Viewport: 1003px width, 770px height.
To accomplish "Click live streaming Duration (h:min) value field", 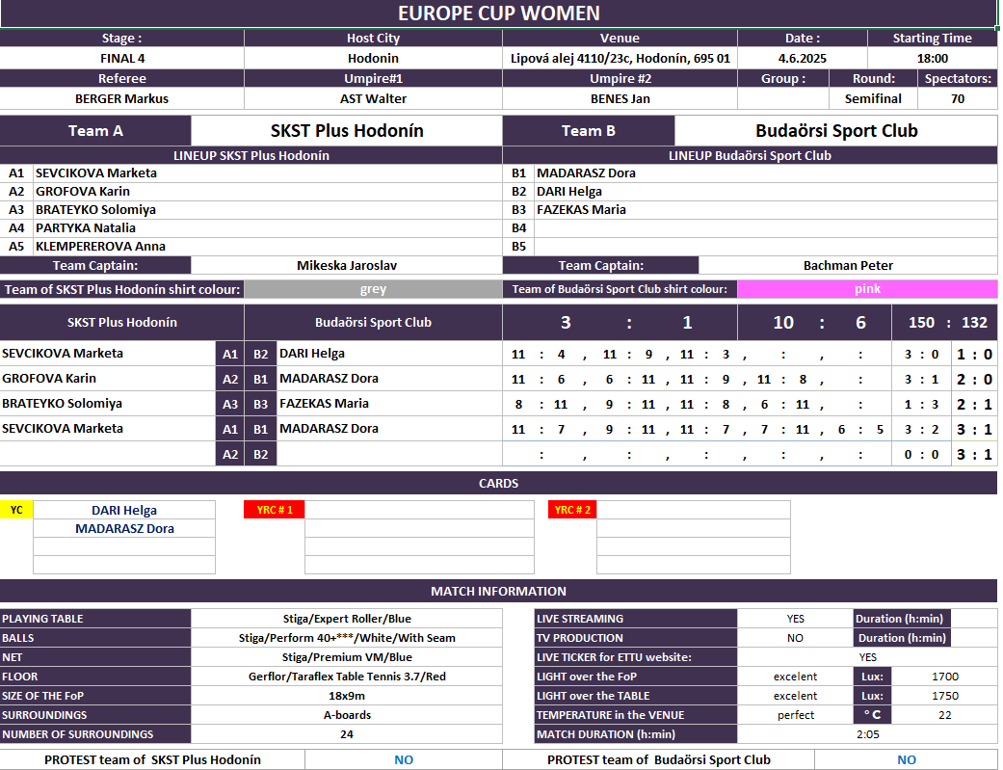I will pyautogui.click(x=973, y=619).
